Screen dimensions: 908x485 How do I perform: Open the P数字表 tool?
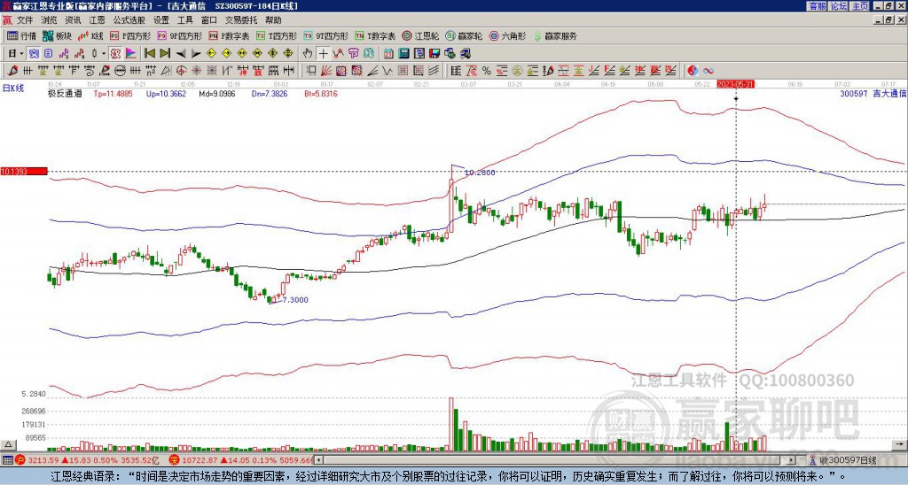click(x=230, y=35)
